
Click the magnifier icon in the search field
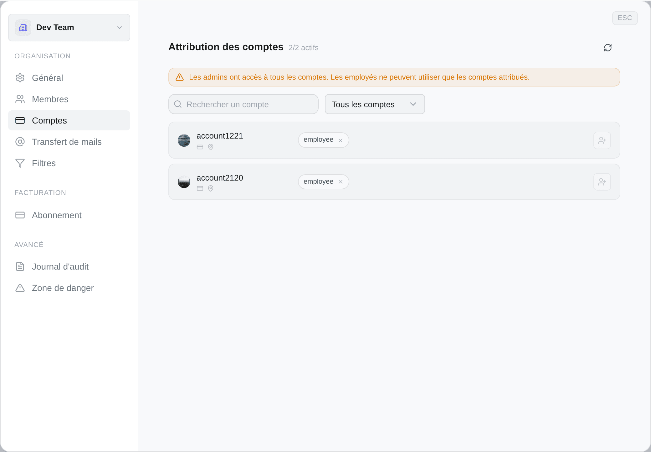tap(178, 104)
